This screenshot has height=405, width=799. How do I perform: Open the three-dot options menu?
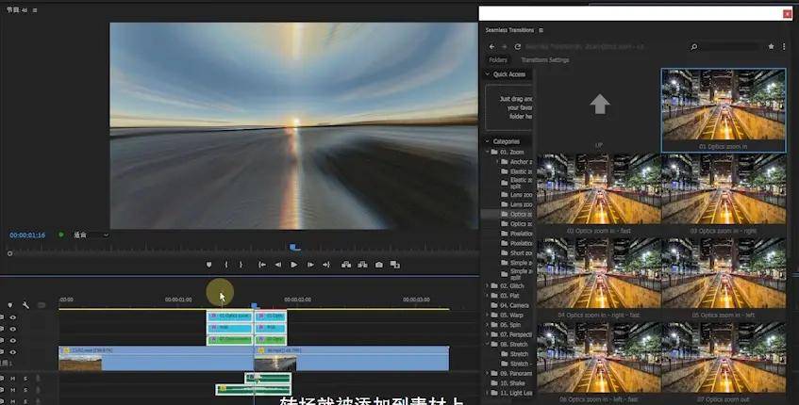(784, 46)
